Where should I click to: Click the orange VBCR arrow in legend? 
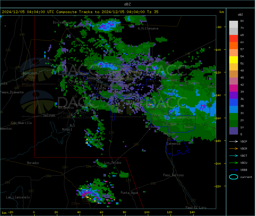[x=233, y=148]
